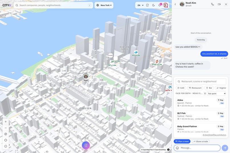Click Noah Kim's avatar in chat header
Viewport: 230px width, 153px height.
[182, 4]
